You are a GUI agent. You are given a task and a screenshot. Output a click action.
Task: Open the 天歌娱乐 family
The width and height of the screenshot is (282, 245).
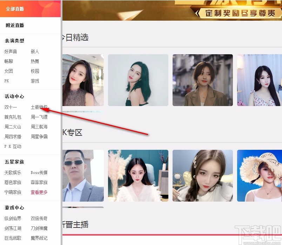point(13,173)
